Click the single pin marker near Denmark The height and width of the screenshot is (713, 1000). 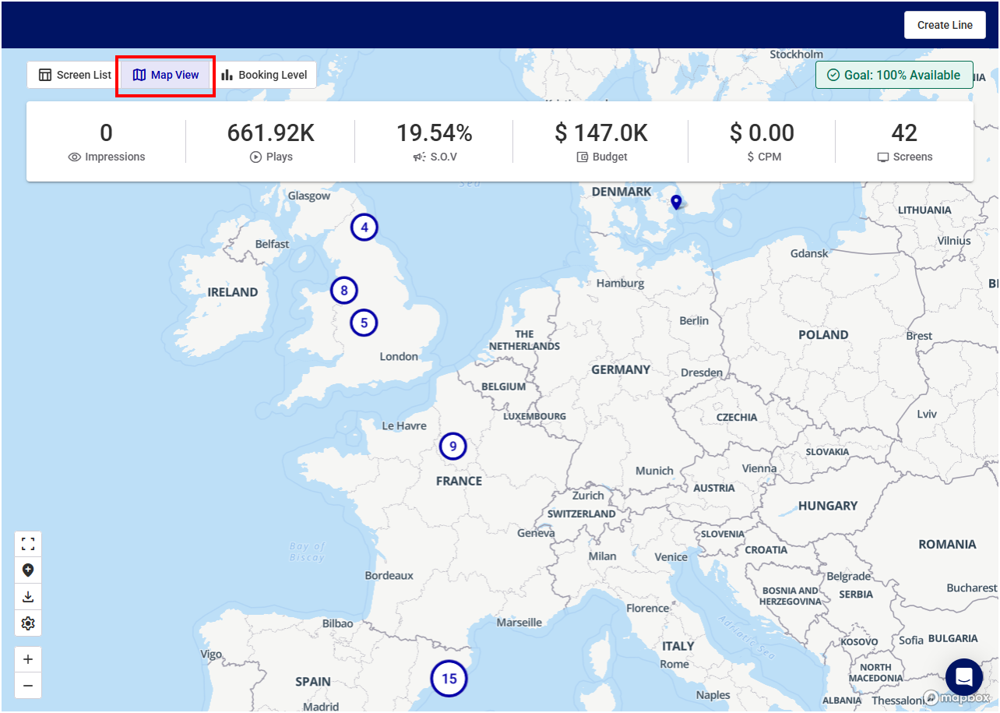pyautogui.click(x=676, y=202)
